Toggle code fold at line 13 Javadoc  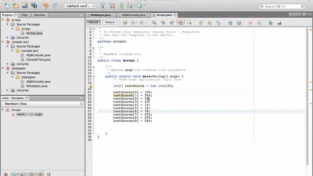click(94, 67)
